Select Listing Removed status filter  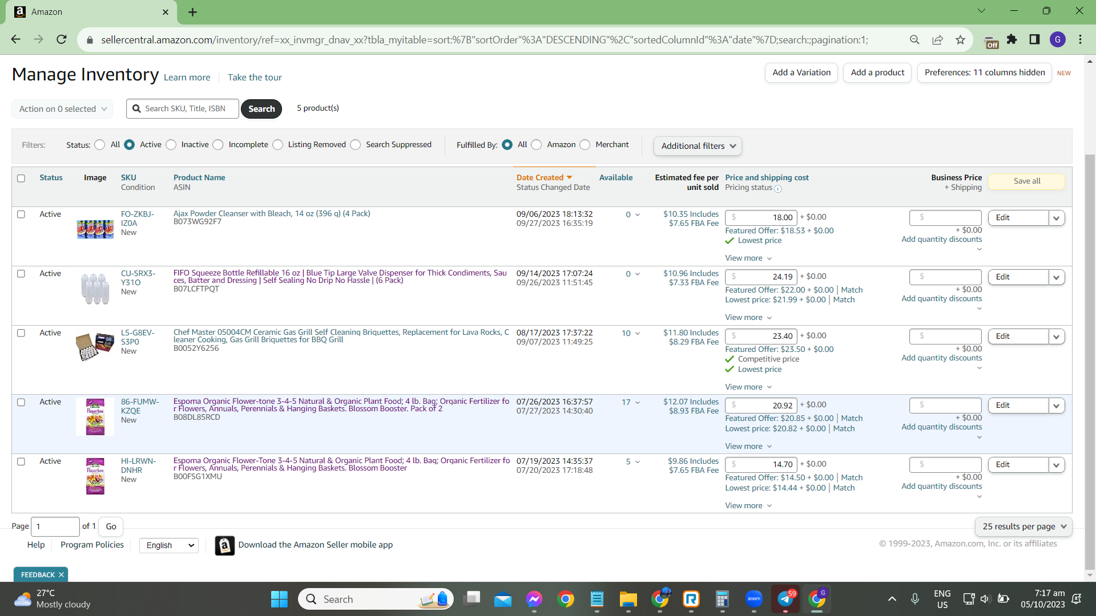tap(278, 145)
